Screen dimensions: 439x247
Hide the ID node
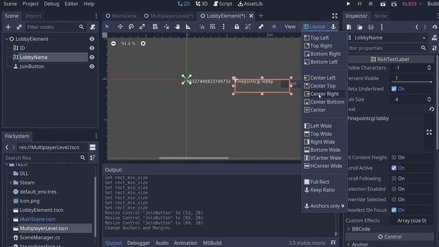tap(92, 48)
